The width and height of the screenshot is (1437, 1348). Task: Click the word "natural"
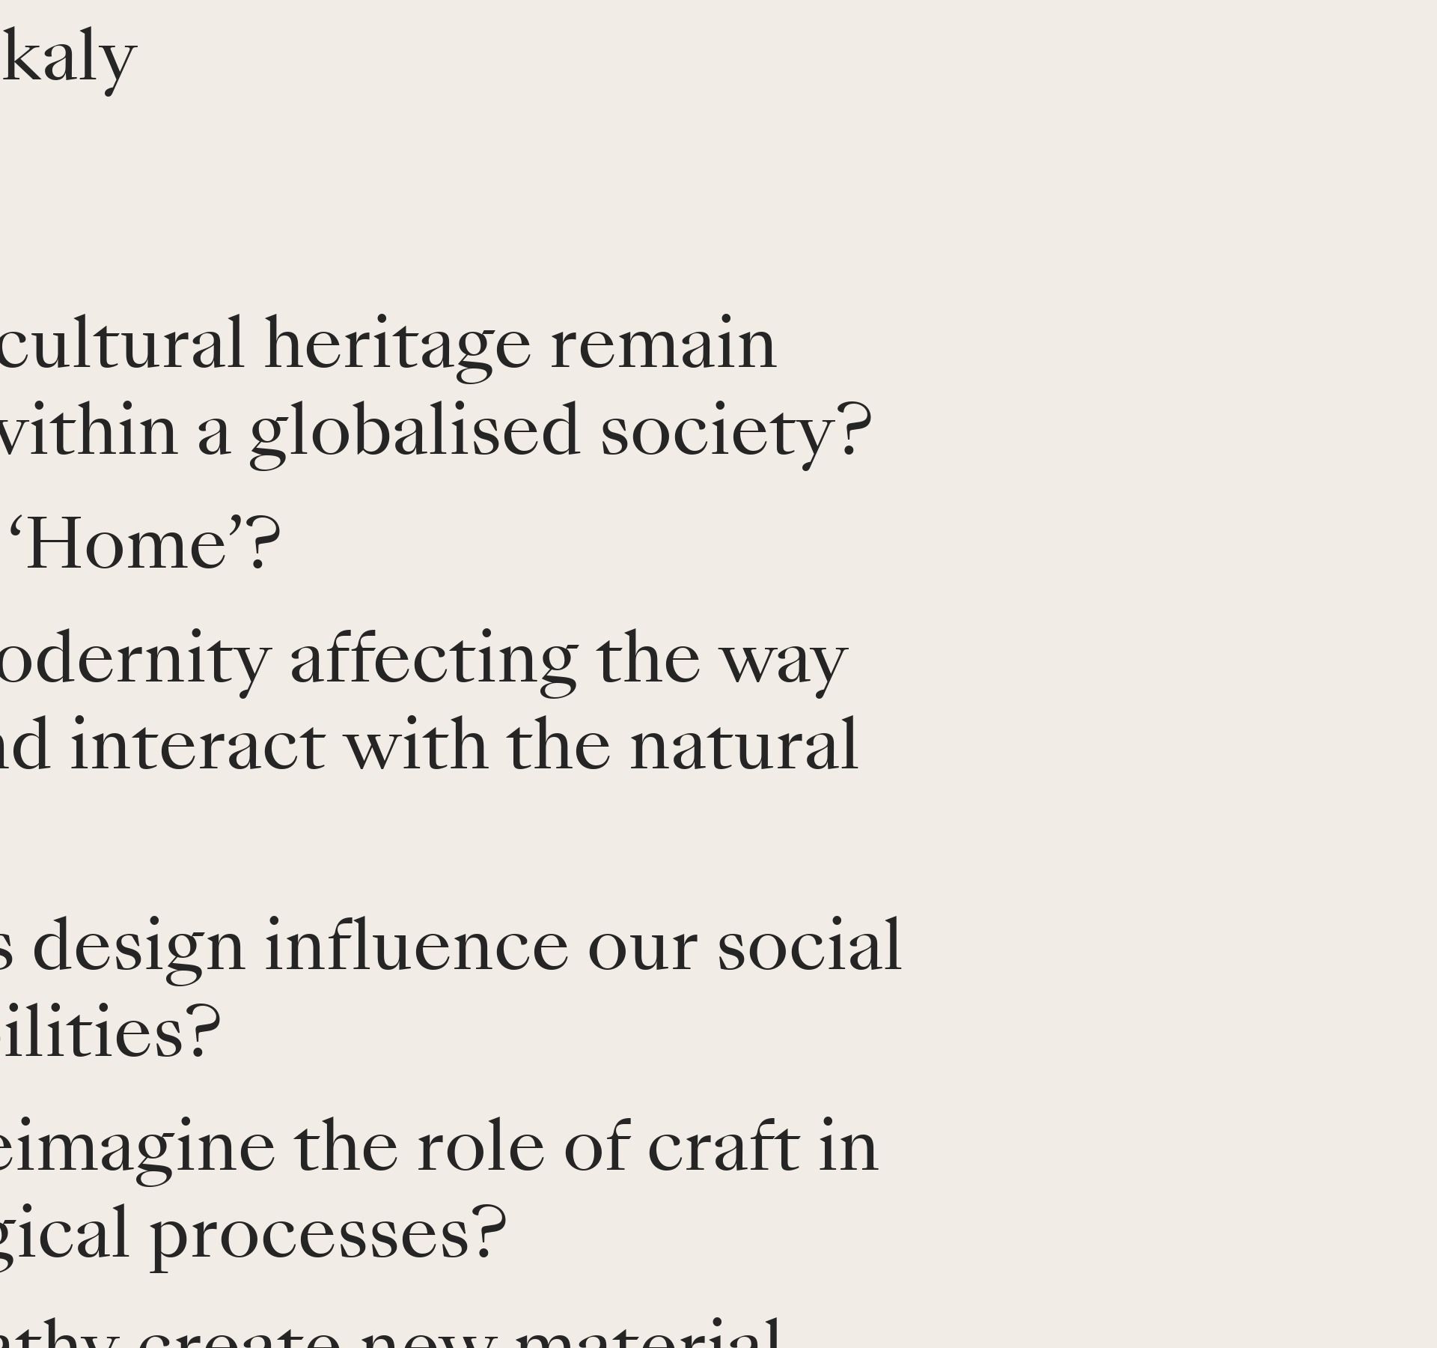pyautogui.click(x=744, y=745)
